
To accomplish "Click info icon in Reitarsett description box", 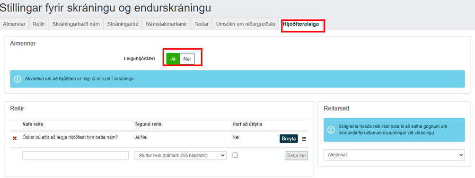I will [331, 130].
